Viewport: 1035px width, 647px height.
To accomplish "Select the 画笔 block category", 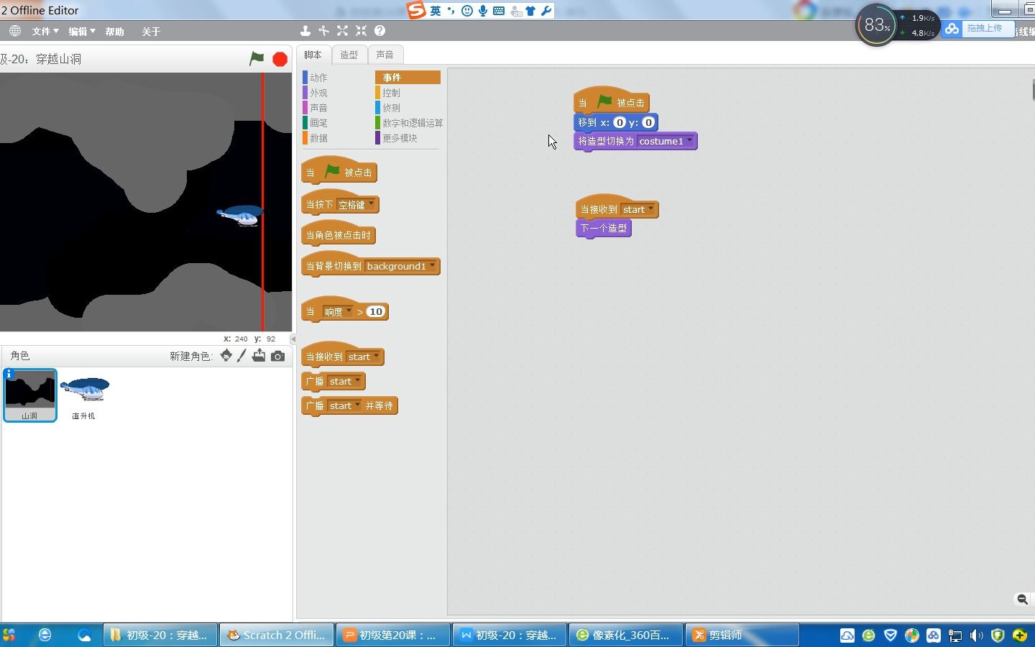I will point(318,122).
